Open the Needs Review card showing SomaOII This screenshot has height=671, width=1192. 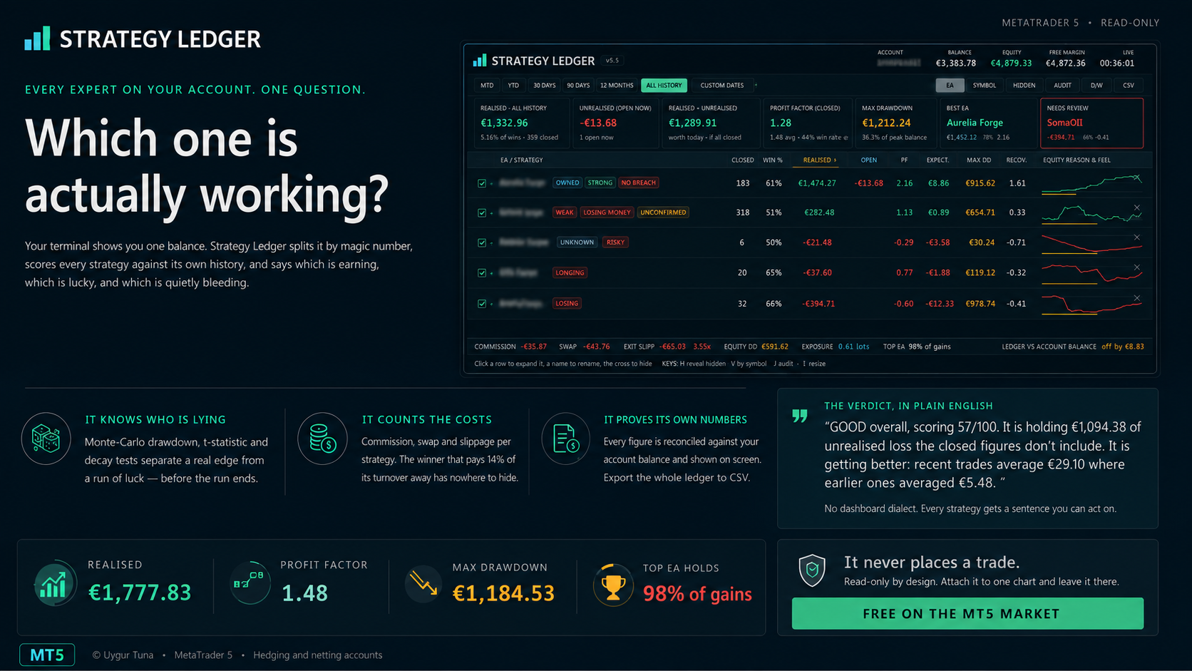point(1091,123)
